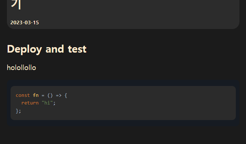This screenshot has height=144, width=246.
Task: Click the equals sign after fn
Action: pyautogui.click(x=43, y=95)
